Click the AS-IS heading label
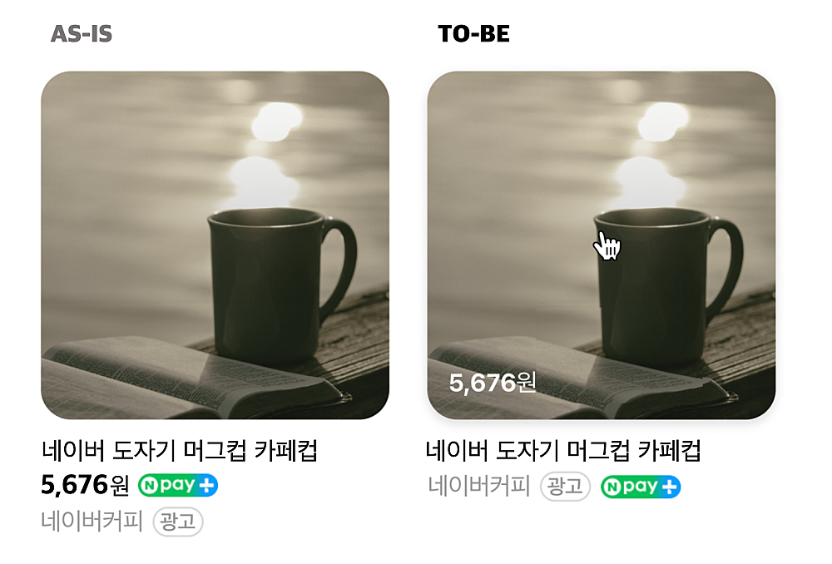The image size is (832, 564). click(82, 34)
